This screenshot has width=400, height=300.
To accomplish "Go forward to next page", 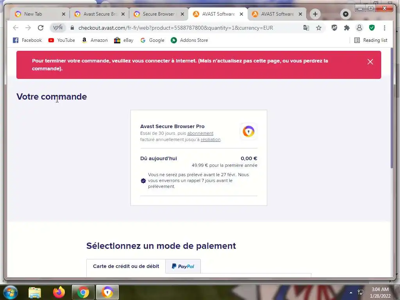I will click(28, 28).
